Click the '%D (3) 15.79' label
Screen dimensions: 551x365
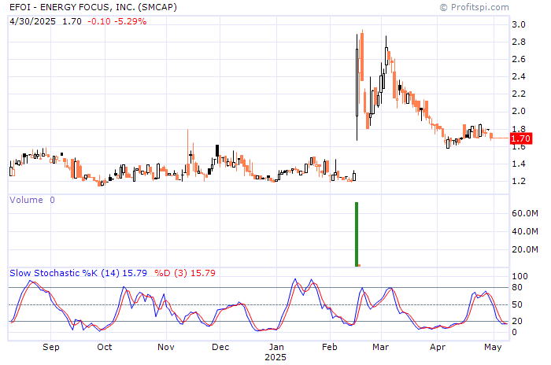(x=185, y=273)
